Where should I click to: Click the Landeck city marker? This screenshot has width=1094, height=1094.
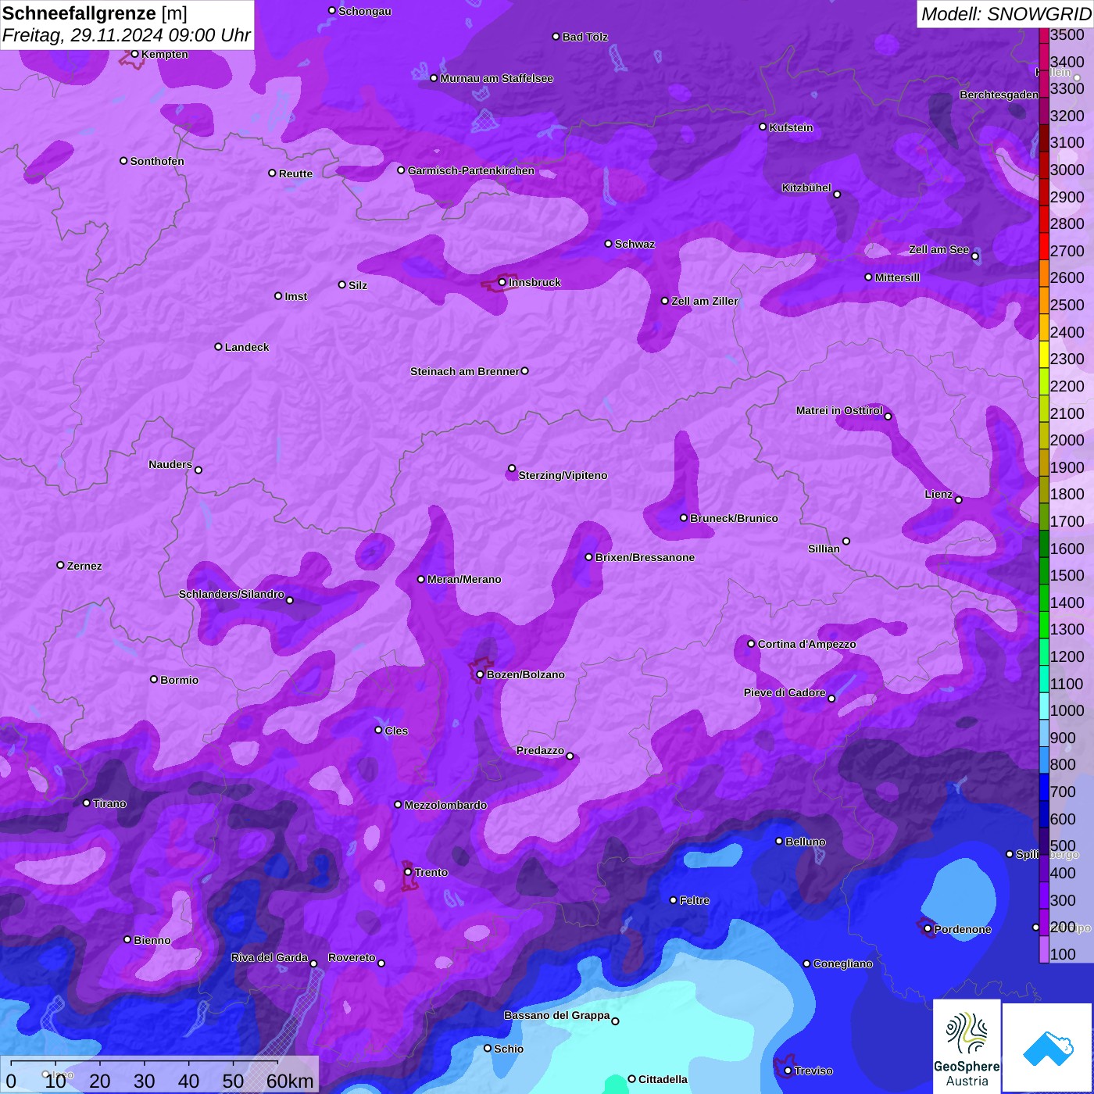click(x=219, y=346)
